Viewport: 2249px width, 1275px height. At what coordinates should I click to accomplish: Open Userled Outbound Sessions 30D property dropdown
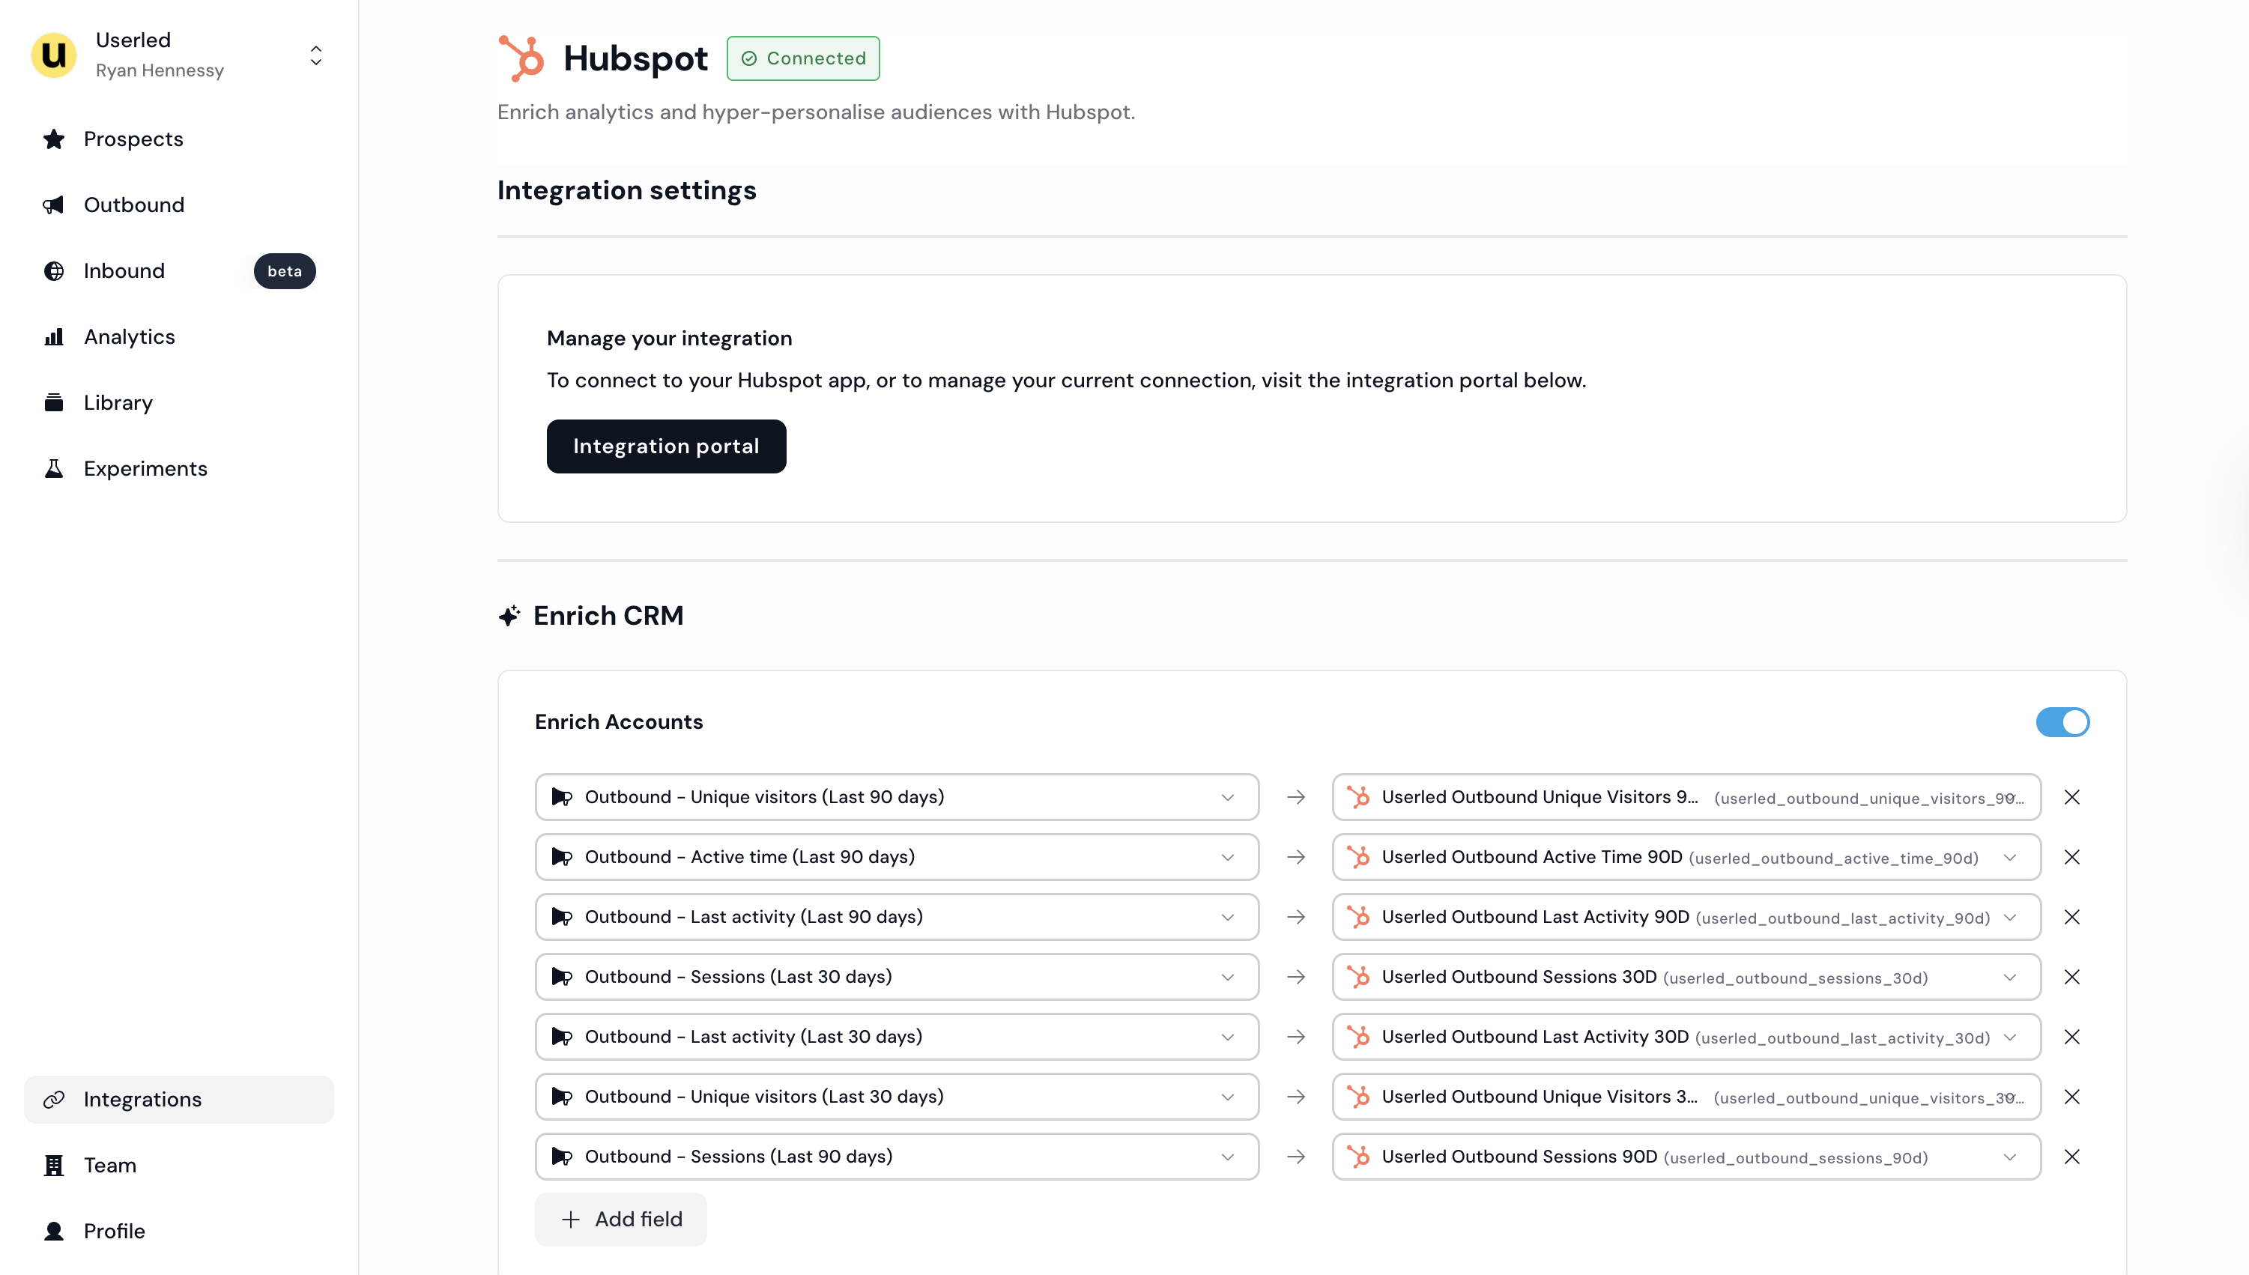tap(1686, 978)
